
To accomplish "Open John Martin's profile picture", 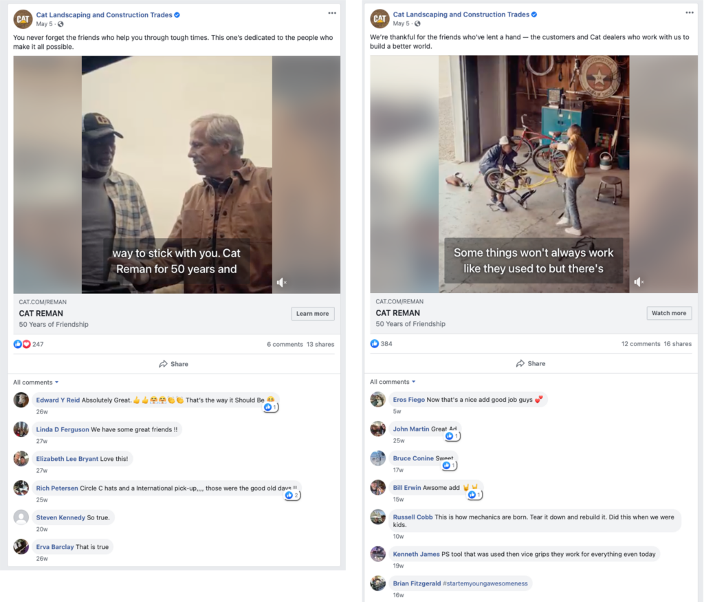I will pos(378,429).
